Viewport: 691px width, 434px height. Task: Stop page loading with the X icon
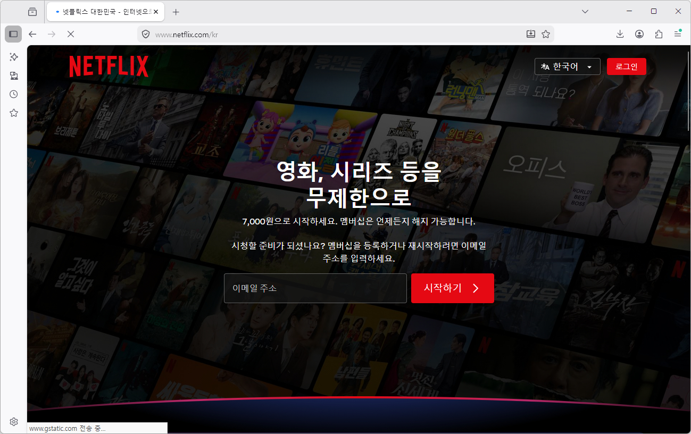70,34
